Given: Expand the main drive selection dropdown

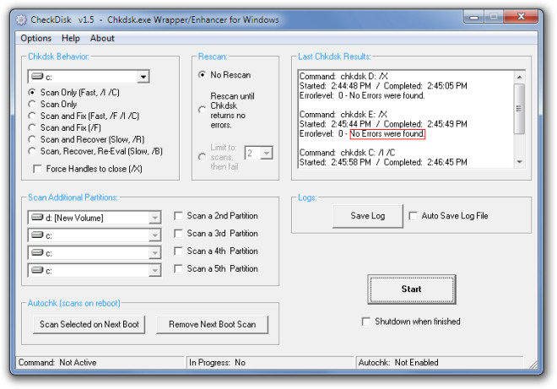Looking at the screenshot, I should click(143, 77).
